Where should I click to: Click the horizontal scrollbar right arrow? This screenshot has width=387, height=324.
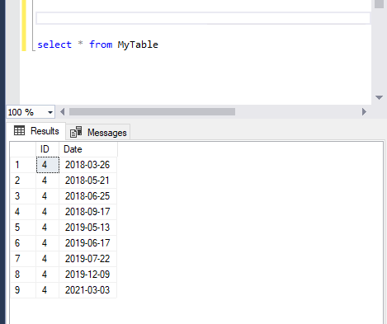point(364,112)
